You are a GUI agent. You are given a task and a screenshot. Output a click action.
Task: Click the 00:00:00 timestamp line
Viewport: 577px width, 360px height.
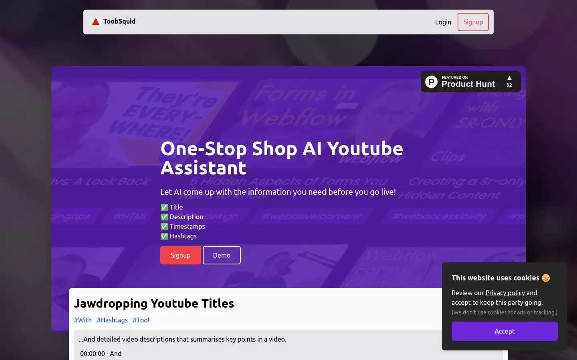(x=101, y=354)
